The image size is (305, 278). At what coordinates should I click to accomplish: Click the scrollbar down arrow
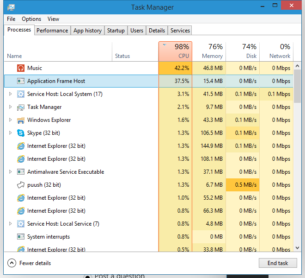(x=297, y=248)
